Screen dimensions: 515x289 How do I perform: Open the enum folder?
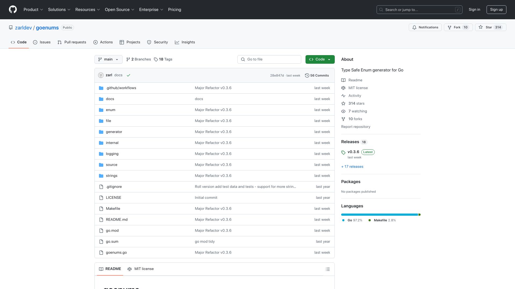click(111, 110)
